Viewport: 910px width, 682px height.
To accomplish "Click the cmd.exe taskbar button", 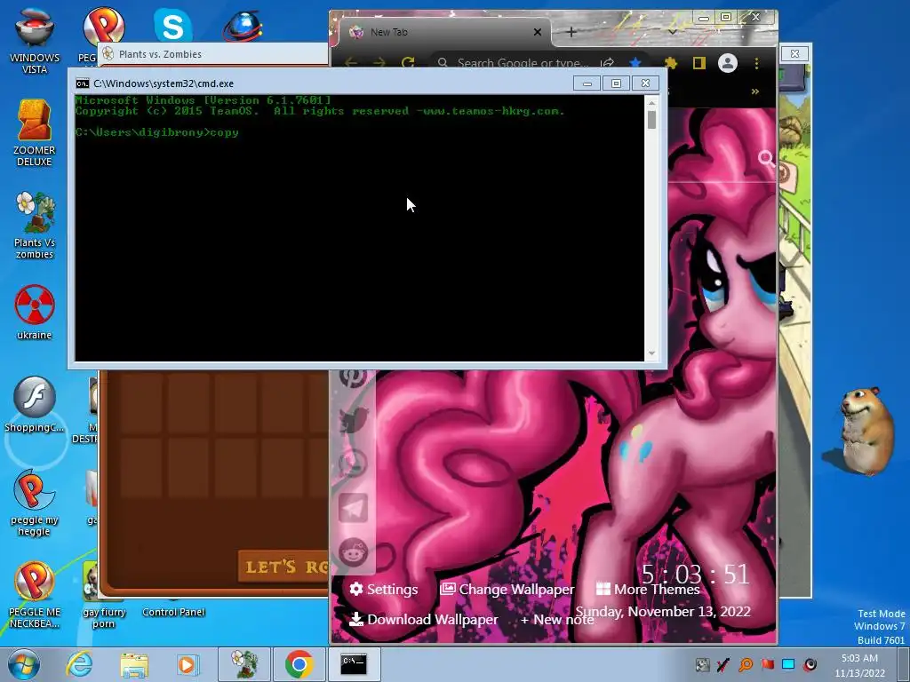I will [x=354, y=664].
